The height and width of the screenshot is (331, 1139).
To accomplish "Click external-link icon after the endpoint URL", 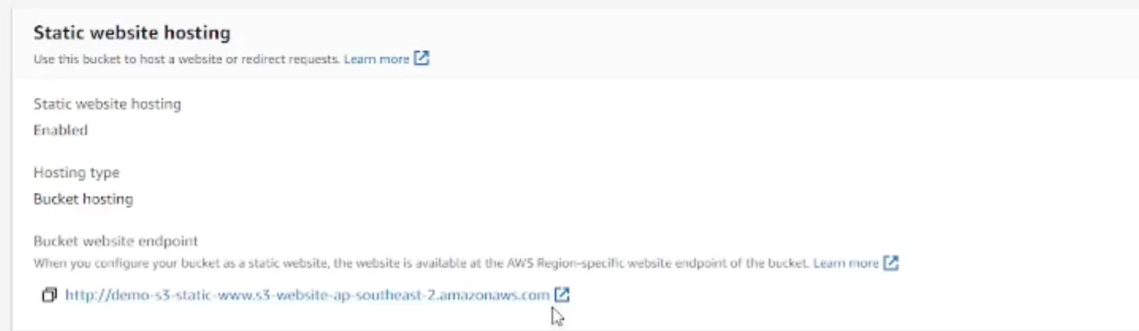I will coord(561,294).
